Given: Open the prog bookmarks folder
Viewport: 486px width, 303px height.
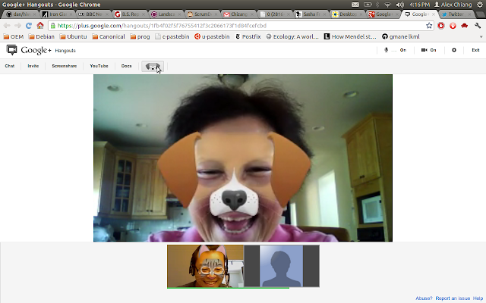Looking at the screenshot, I should 140,37.
